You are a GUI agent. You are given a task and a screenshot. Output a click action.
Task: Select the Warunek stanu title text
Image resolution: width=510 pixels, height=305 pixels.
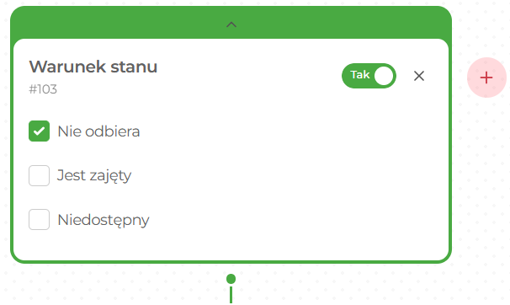93,67
